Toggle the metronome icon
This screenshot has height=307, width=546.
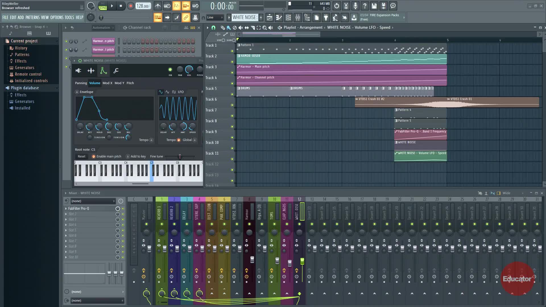pyautogui.click(x=158, y=6)
